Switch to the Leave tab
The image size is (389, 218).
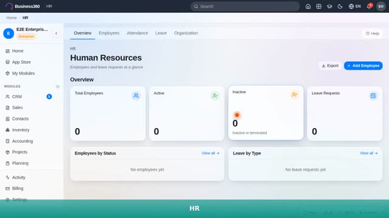coord(161,33)
